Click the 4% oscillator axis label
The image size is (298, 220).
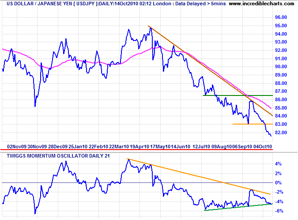[x=278, y=164]
